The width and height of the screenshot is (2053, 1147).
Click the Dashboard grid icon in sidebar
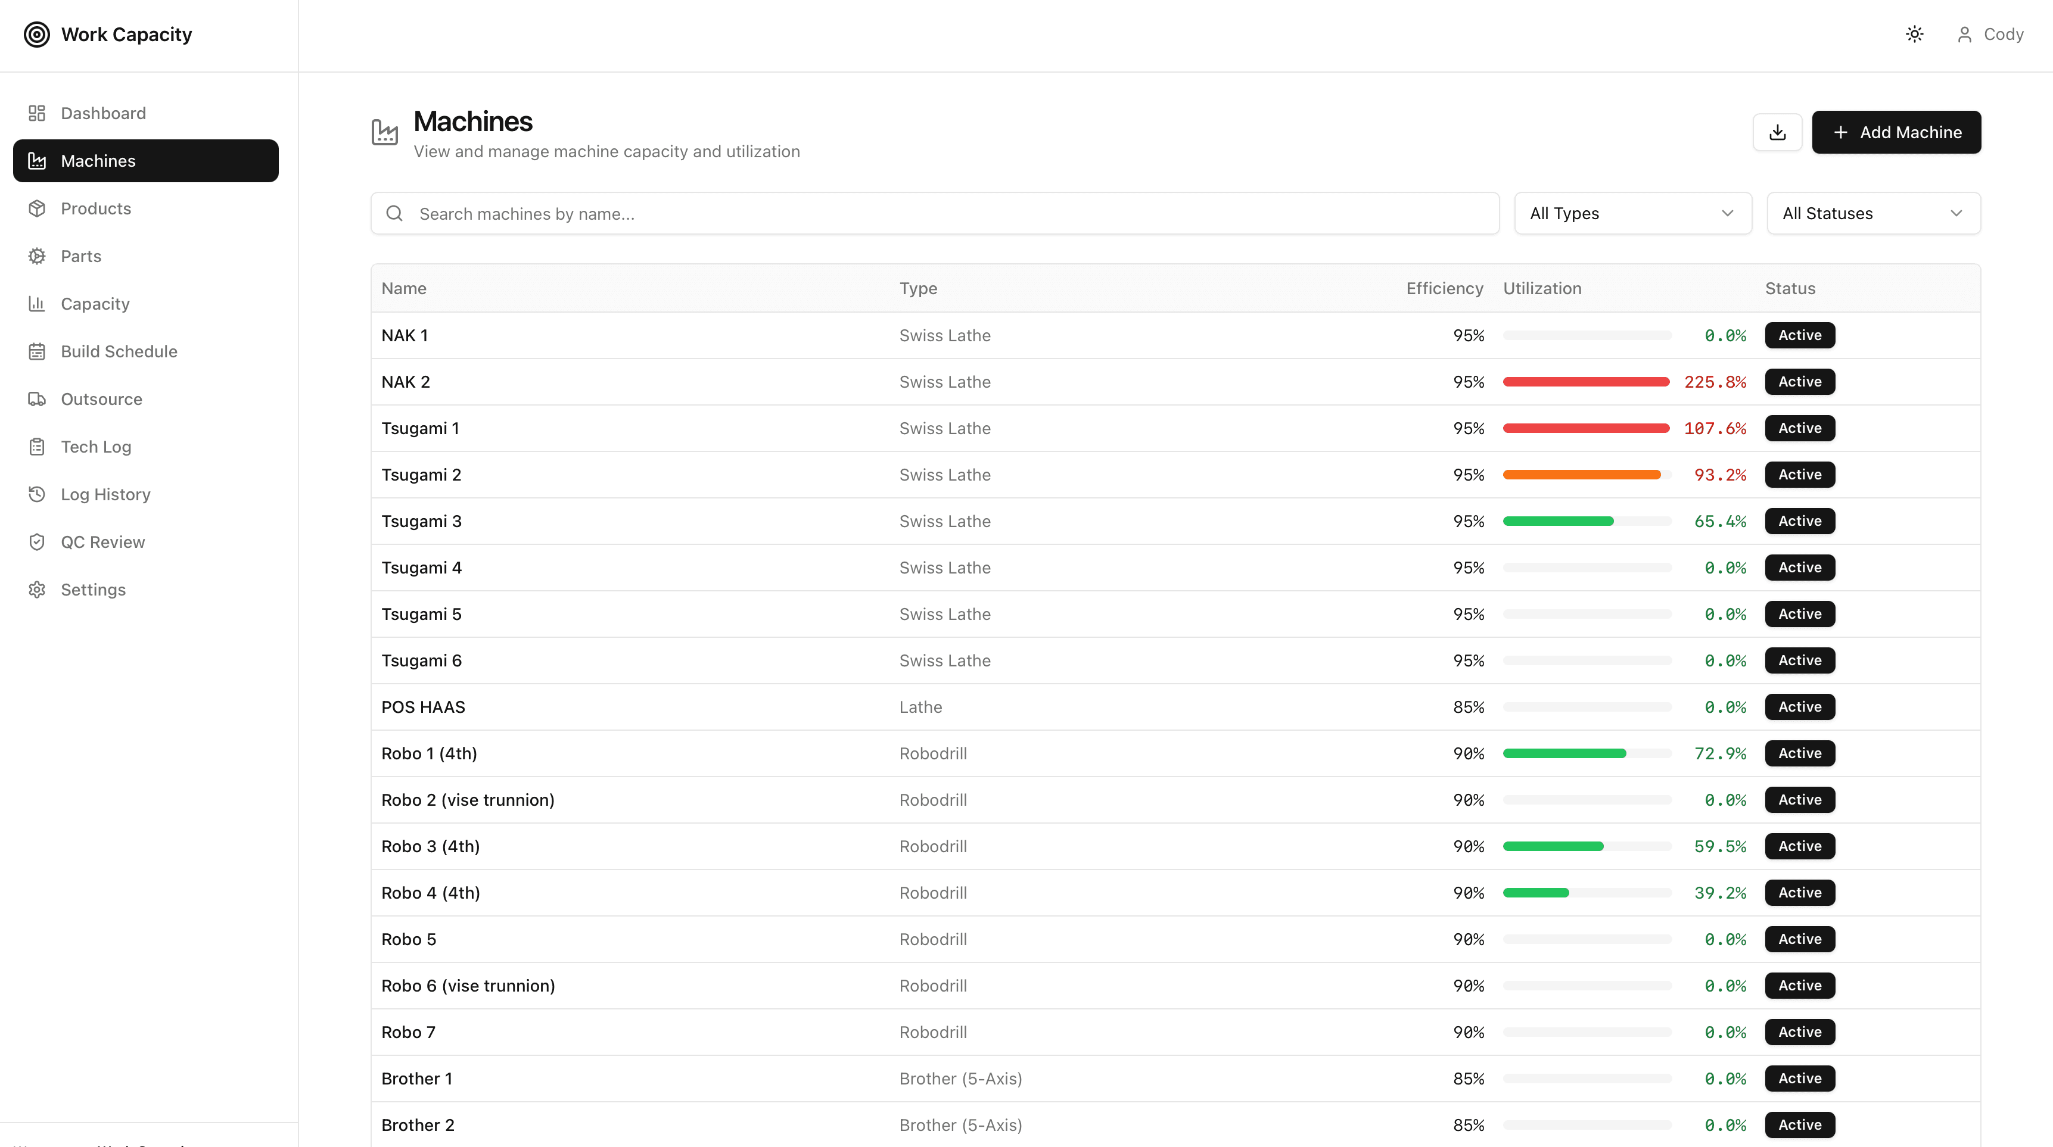(x=37, y=113)
